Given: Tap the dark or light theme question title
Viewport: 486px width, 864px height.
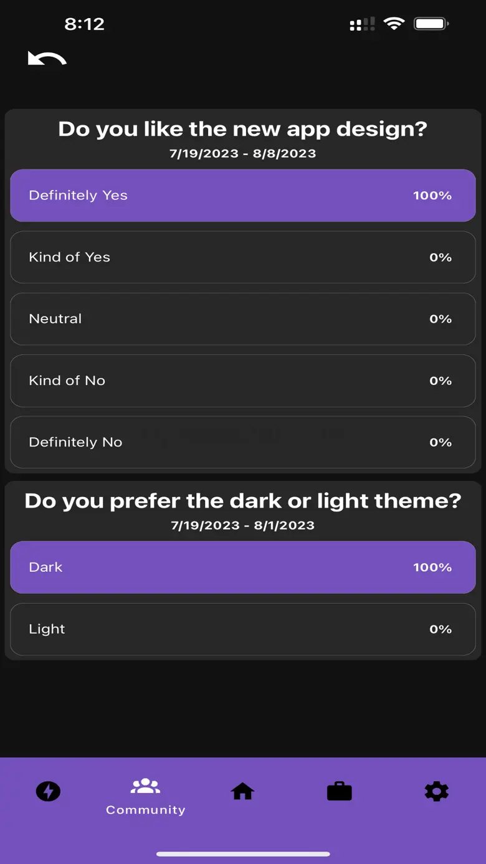Looking at the screenshot, I should pyautogui.click(x=243, y=501).
